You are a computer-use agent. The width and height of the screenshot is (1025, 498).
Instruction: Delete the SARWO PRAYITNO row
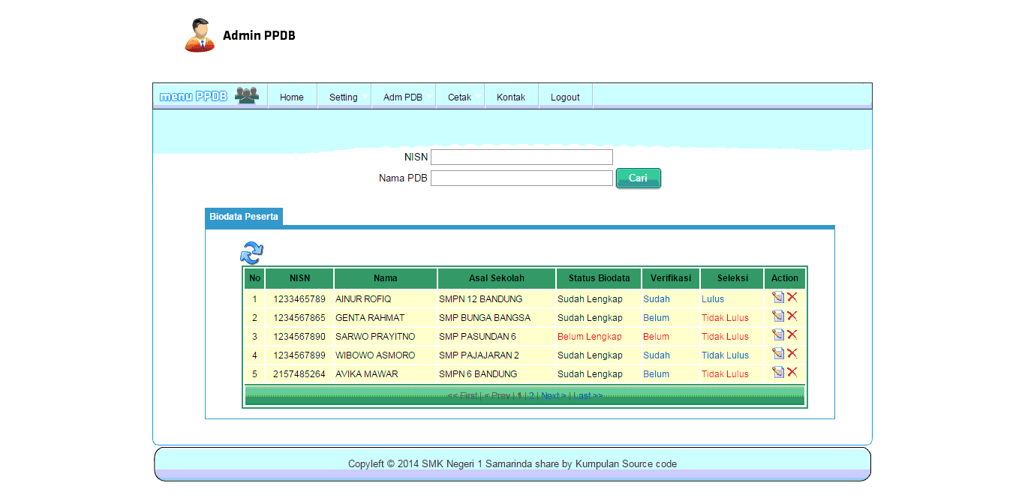click(792, 334)
